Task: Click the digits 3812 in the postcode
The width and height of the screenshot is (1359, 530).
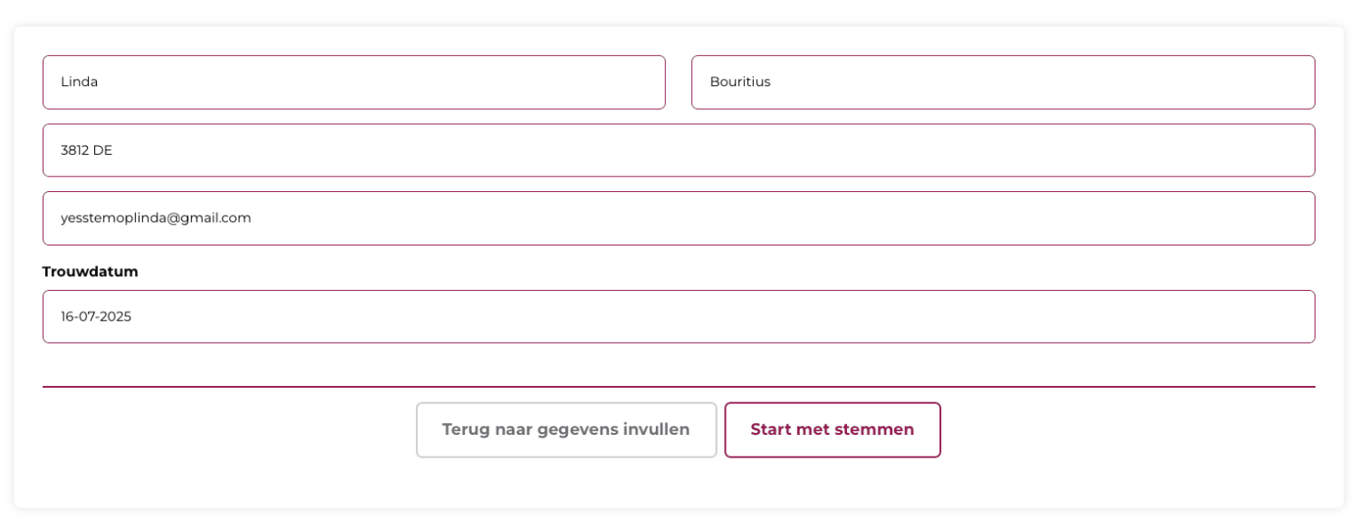Action: pos(74,150)
